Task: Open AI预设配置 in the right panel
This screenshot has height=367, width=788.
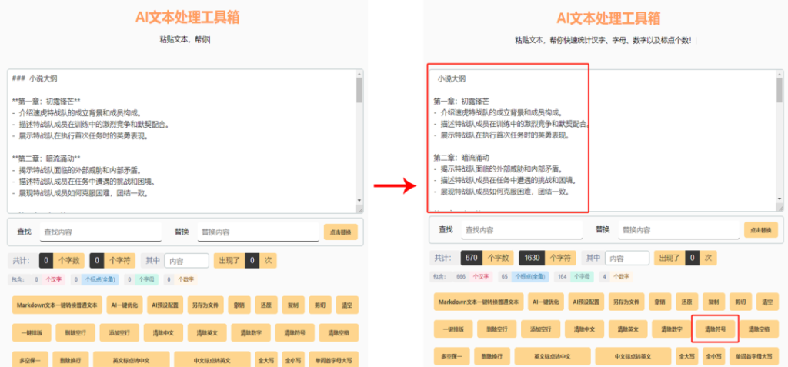Action: [x=584, y=302]
